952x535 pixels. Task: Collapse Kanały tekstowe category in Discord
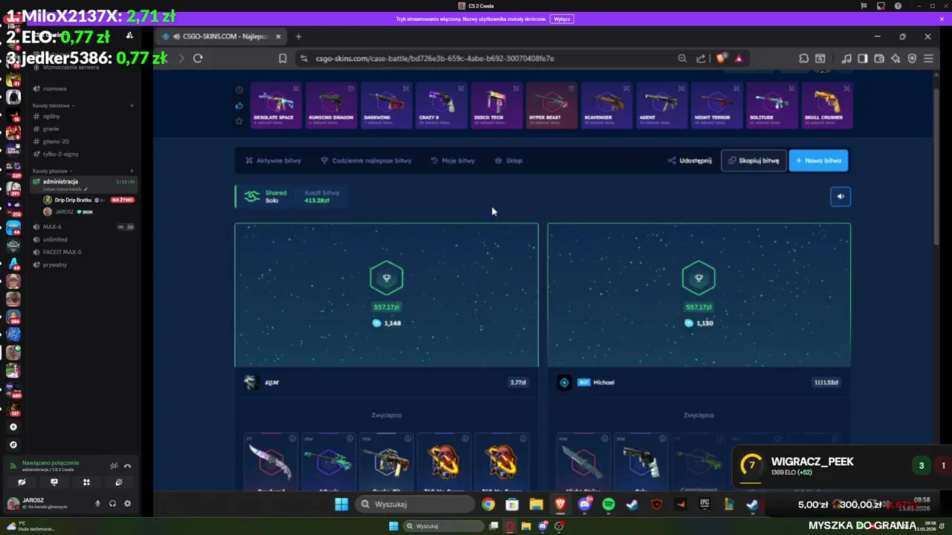pos(52,106)
